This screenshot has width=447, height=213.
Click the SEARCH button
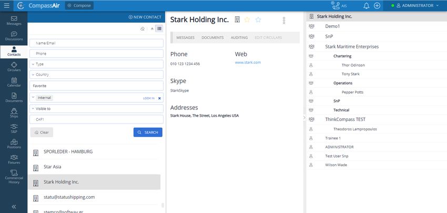(x=148, y=133)
